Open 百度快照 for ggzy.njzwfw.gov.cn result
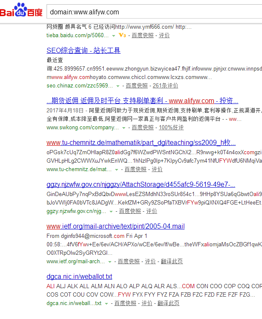The width and height of the screenshot is (262, 319). coord(130,211)
